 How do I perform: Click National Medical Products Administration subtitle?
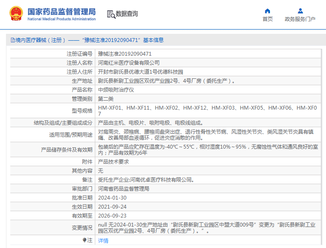pyautogui.click(x=62, y=19)
